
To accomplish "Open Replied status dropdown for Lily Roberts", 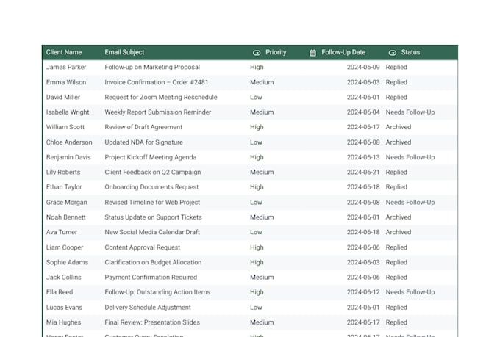I will click(x=396, y=173).
